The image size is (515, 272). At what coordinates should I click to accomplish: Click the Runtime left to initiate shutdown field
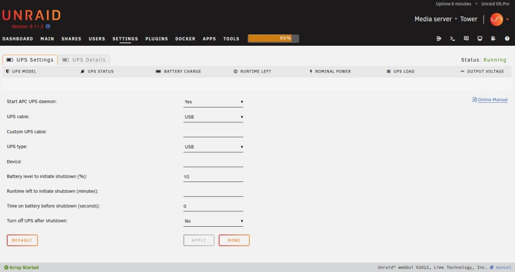click(213, 191)
